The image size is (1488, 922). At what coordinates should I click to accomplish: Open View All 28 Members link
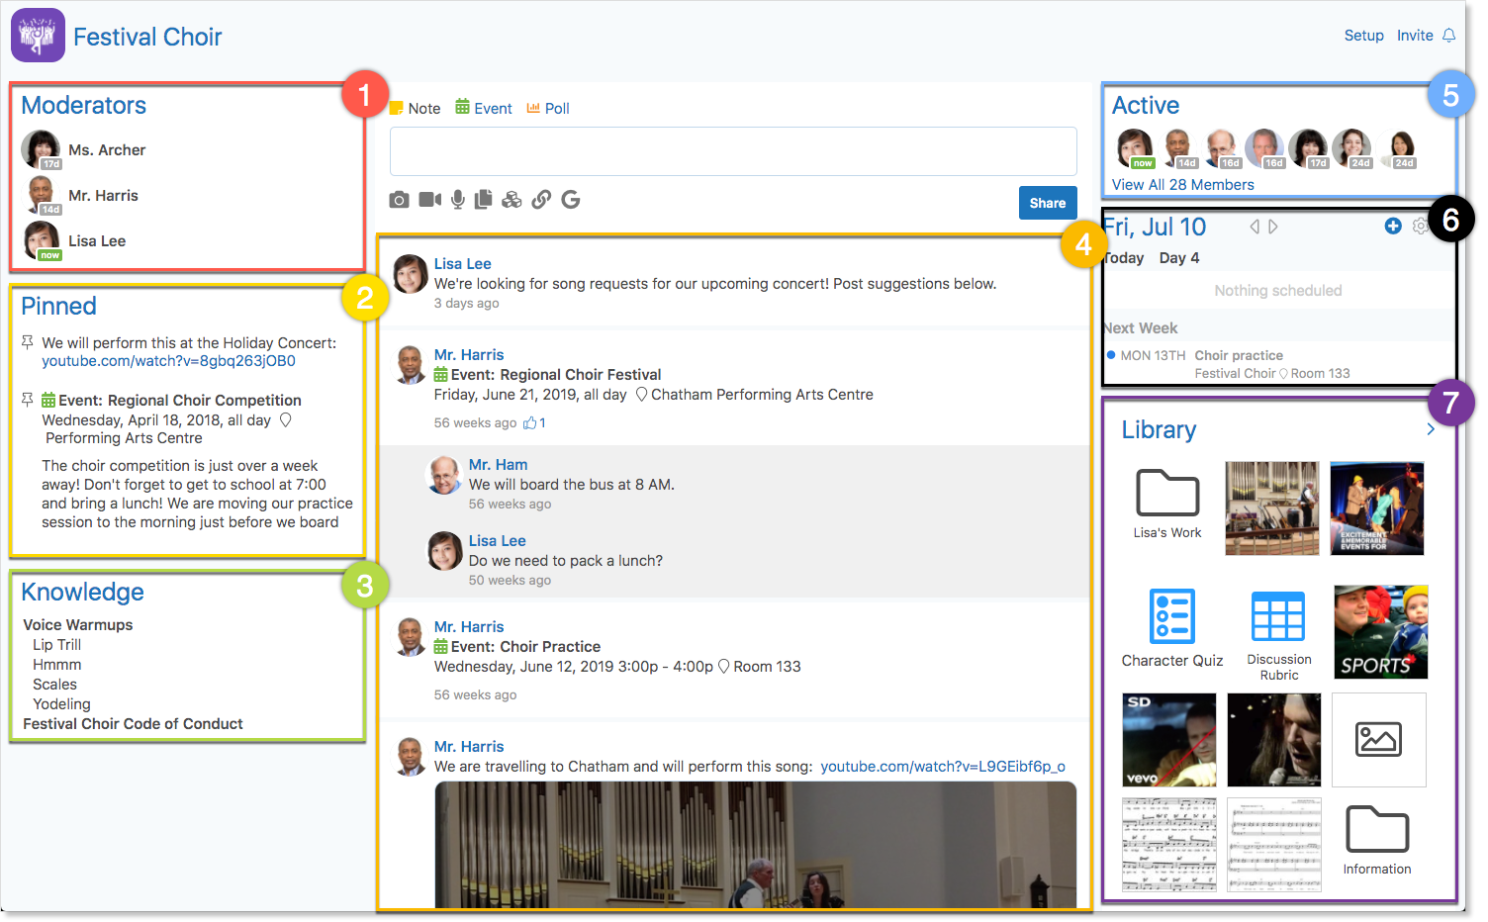[x=1183, y=185]
